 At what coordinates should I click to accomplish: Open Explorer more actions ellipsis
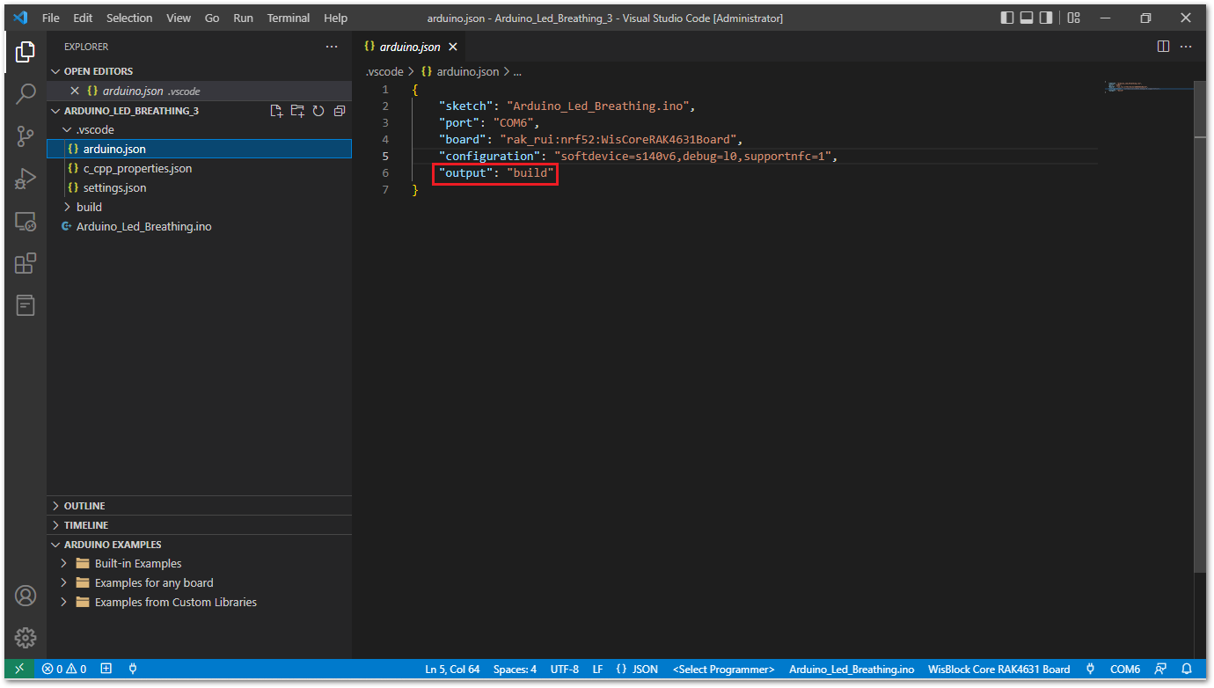point(331,47)
